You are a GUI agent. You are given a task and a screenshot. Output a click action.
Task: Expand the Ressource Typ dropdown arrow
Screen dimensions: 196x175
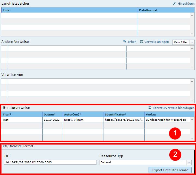(x=189, y=162)
